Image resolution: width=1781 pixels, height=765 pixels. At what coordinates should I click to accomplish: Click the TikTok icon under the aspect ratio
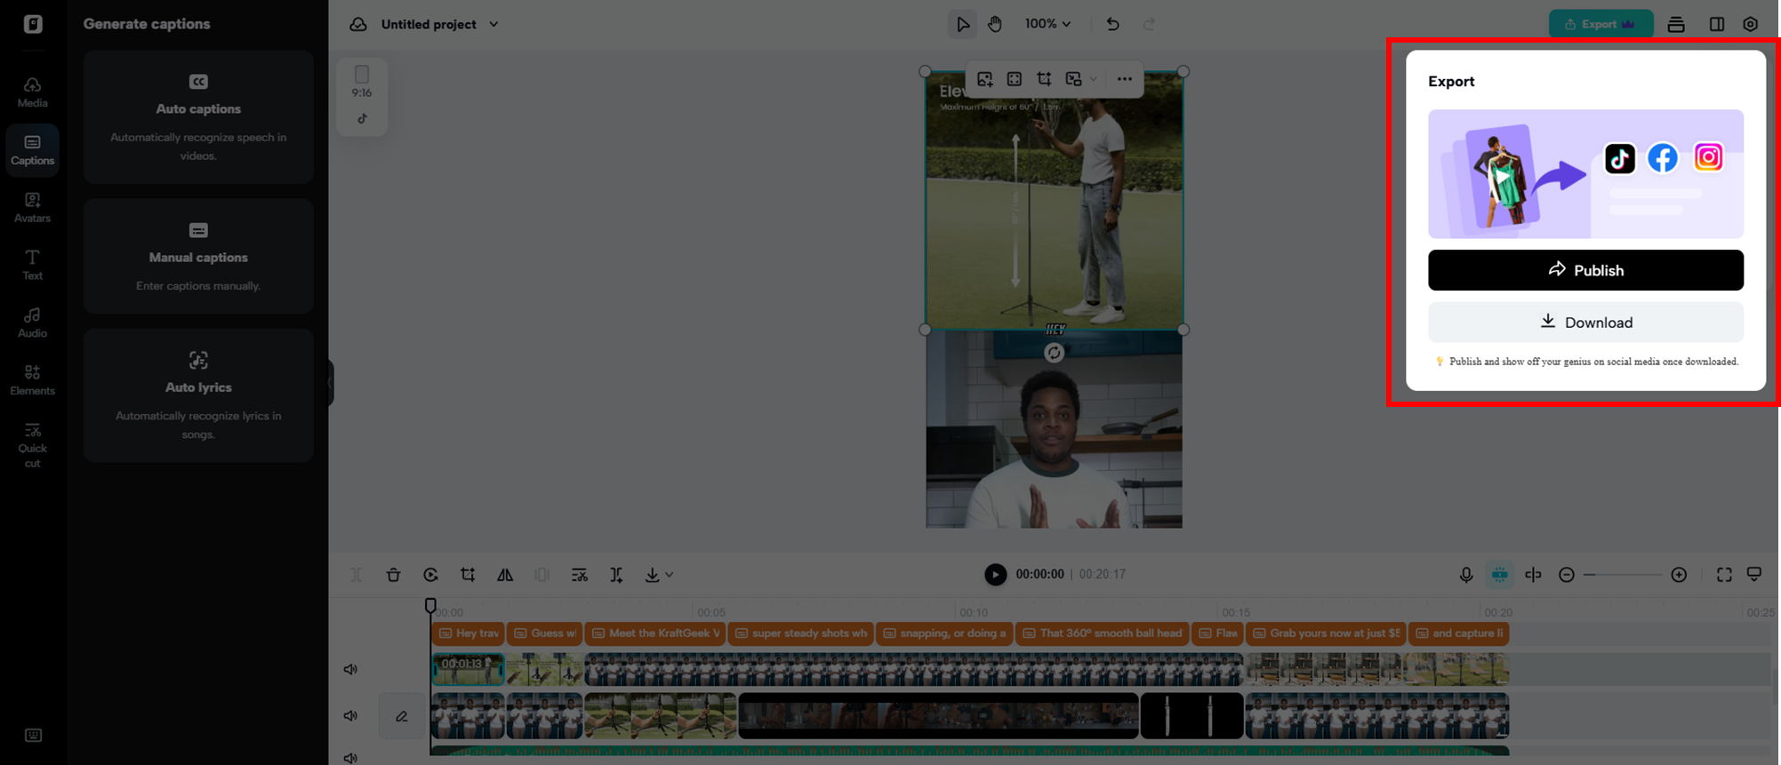click(362, 118)
